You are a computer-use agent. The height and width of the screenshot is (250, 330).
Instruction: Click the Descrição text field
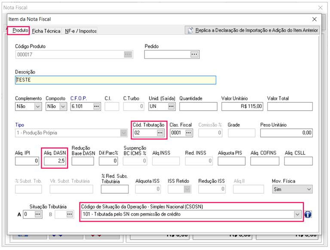(x=115, y=80)
